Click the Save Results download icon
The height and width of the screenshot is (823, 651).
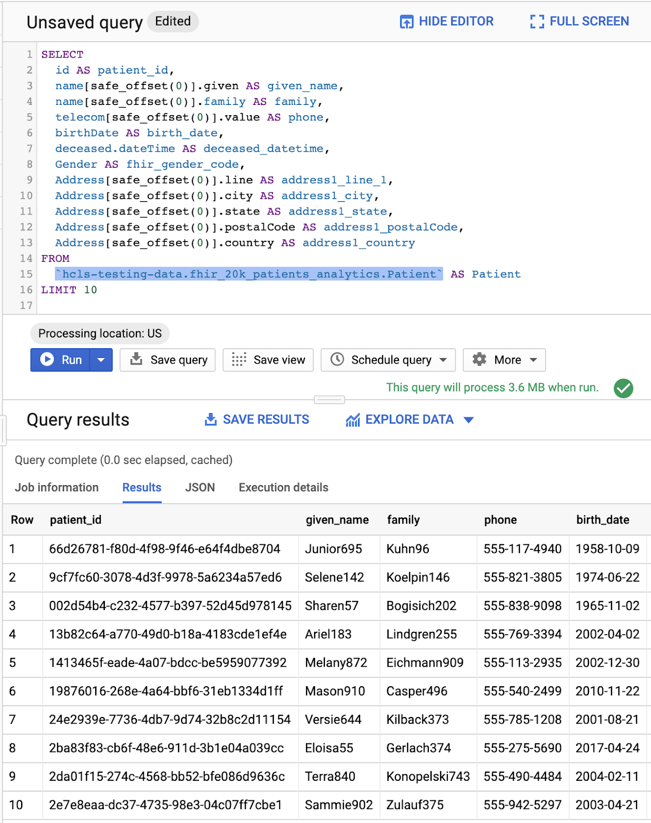tap(210, 420)
